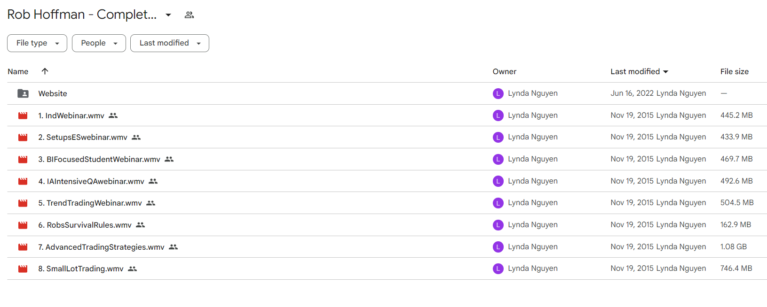Click video icon for 4. IAIntensiveQAwebinar.wmv
The width and height of the screenshot is (767, 307).
point(23,181)
